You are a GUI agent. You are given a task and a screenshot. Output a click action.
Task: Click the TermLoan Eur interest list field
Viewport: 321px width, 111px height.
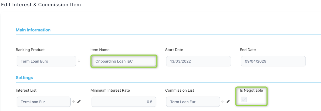(x=44, y=102)
